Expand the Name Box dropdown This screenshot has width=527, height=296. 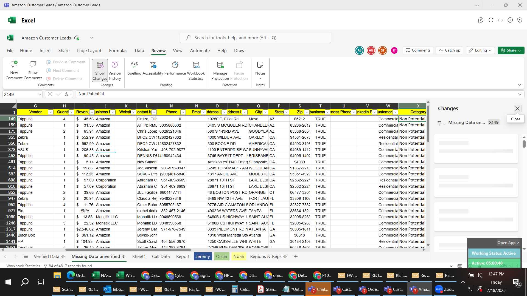[40, 95]
